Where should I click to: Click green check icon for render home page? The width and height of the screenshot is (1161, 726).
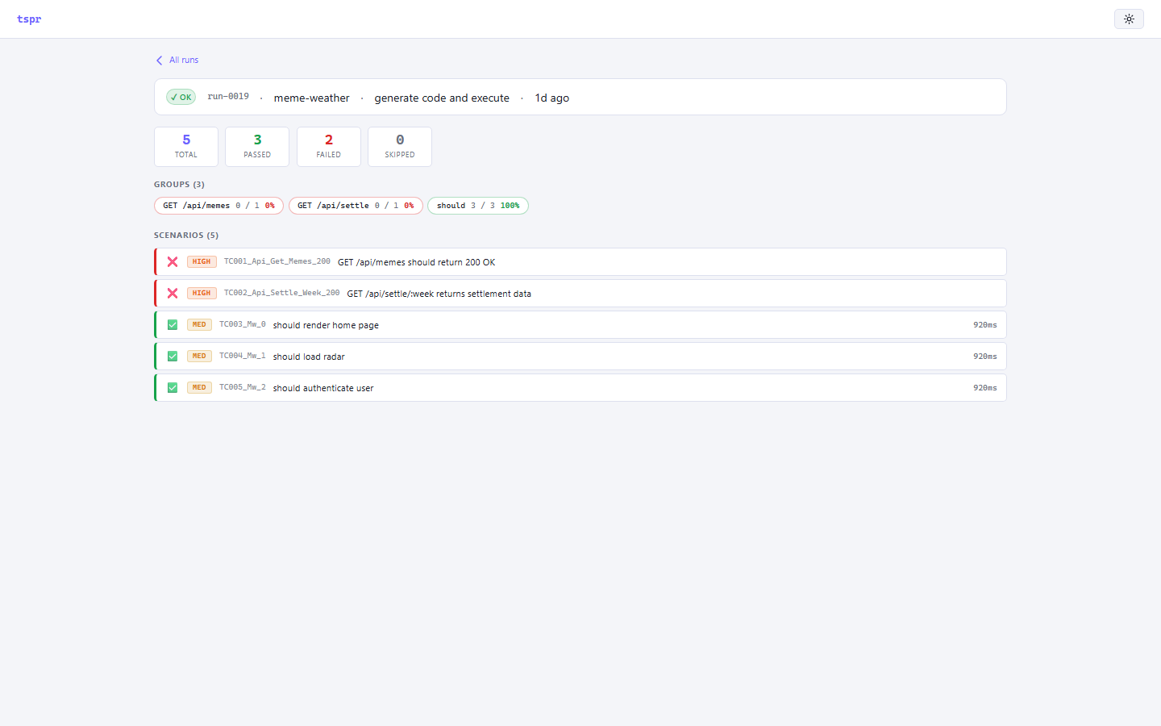[x=173, y=325]
